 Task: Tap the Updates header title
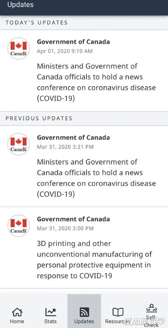click(x=21, y=5)
